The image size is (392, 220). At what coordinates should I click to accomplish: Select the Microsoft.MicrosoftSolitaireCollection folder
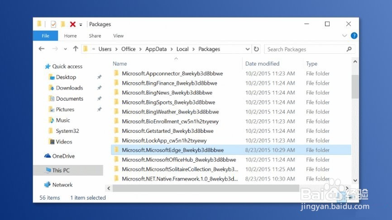pos(231,169)
